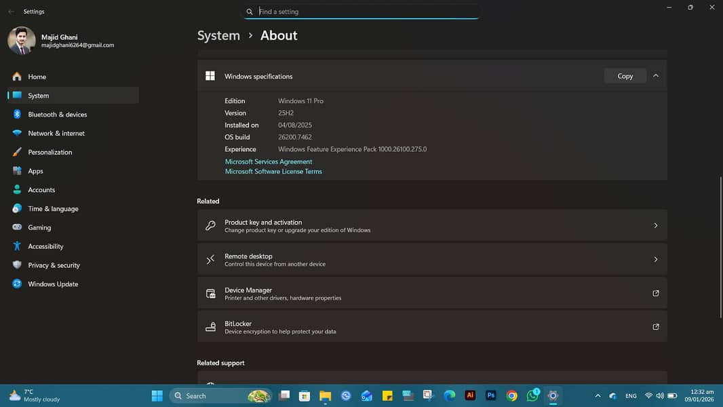Click System in the breadcrumb
This screenshot has width=723, height=407.
pos(218,36)
